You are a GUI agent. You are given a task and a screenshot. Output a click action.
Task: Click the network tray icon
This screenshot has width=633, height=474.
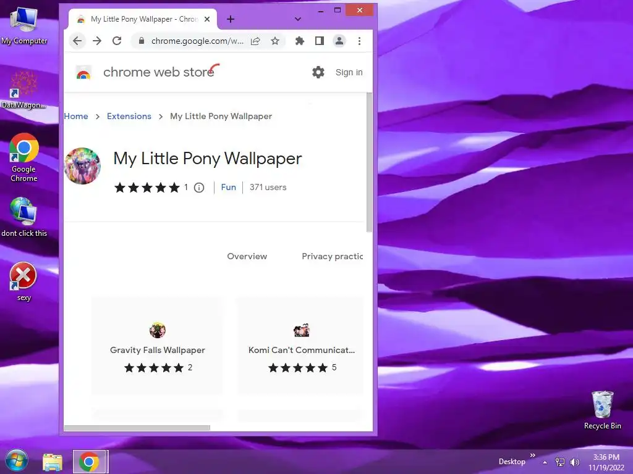coord(560,462)
